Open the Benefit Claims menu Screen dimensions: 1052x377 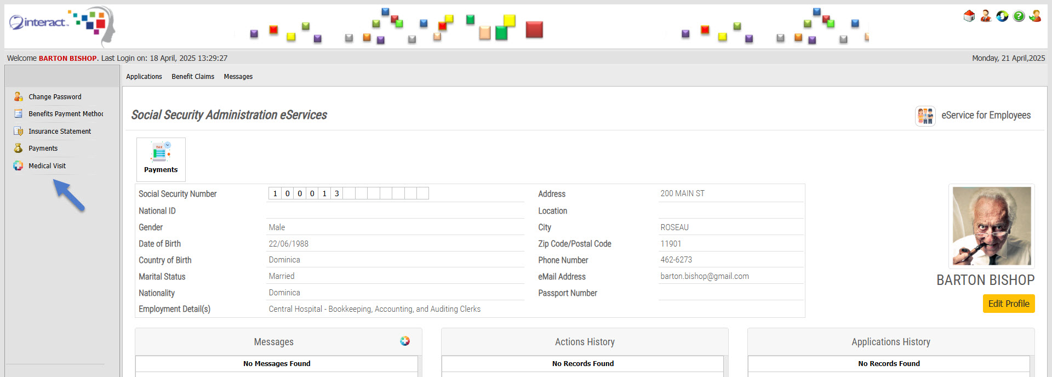click(193, 77)
